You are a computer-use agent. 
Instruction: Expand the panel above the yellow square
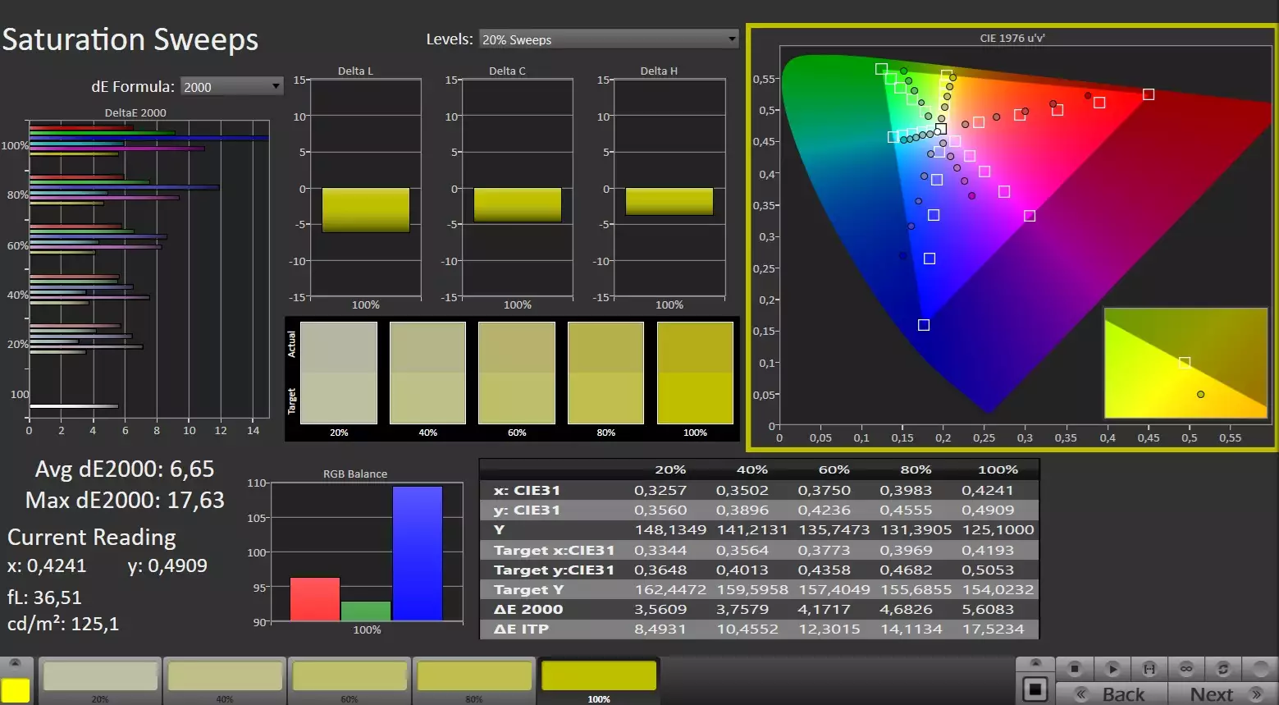pyautogui.click(x=16, y=663)
